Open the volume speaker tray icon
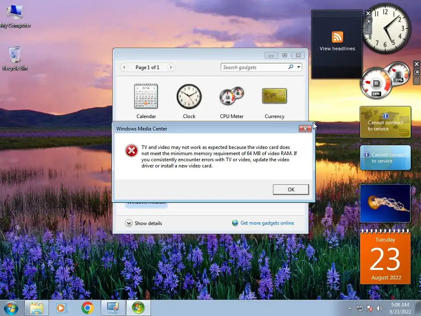The height and width of the screenshot is (316, 421). pos(379,308)
